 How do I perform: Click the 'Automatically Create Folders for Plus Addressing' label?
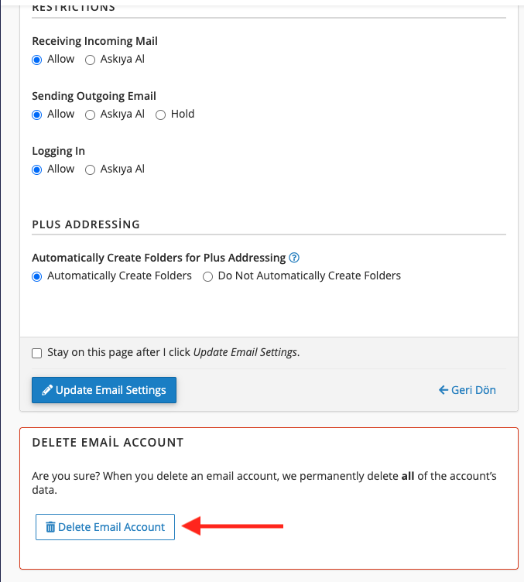[x=159, y=258]
